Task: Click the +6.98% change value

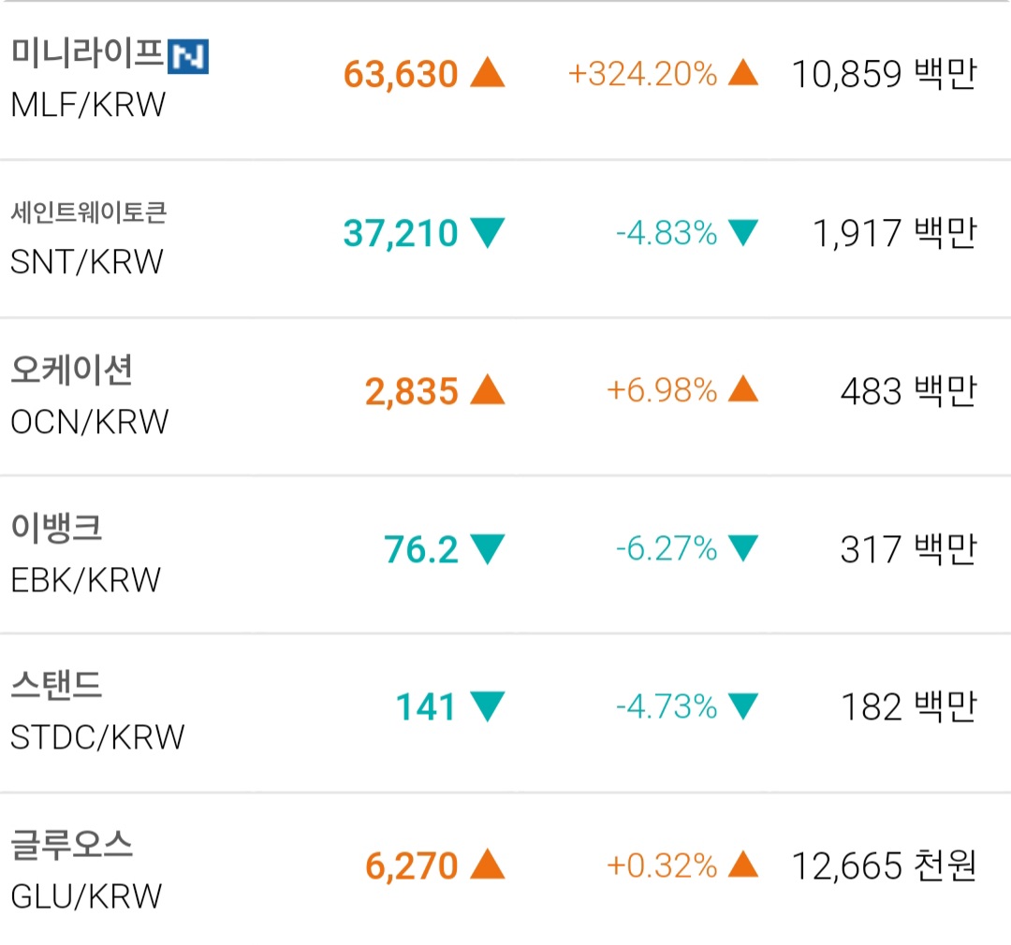Action: coord(662,390)
